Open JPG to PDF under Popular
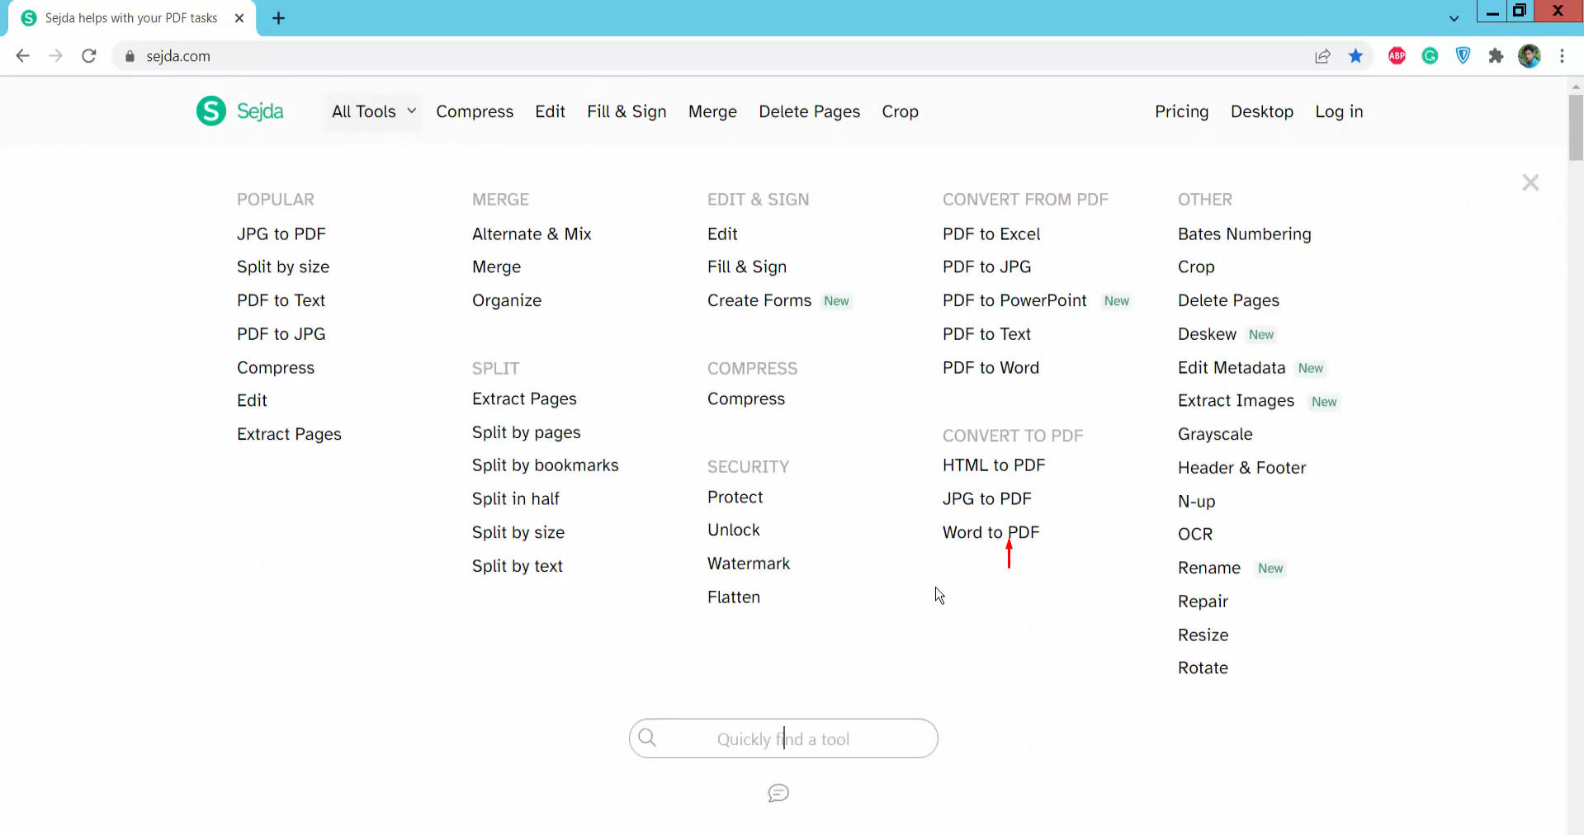This screenshot has height=835, width=1584. [281, 234]
